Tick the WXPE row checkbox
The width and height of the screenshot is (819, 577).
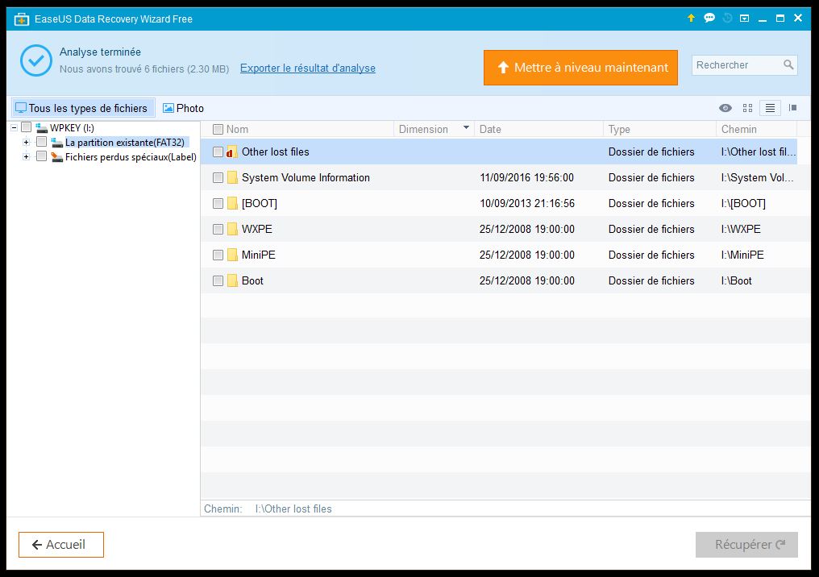pyautogui.click(x=218, y=229)
